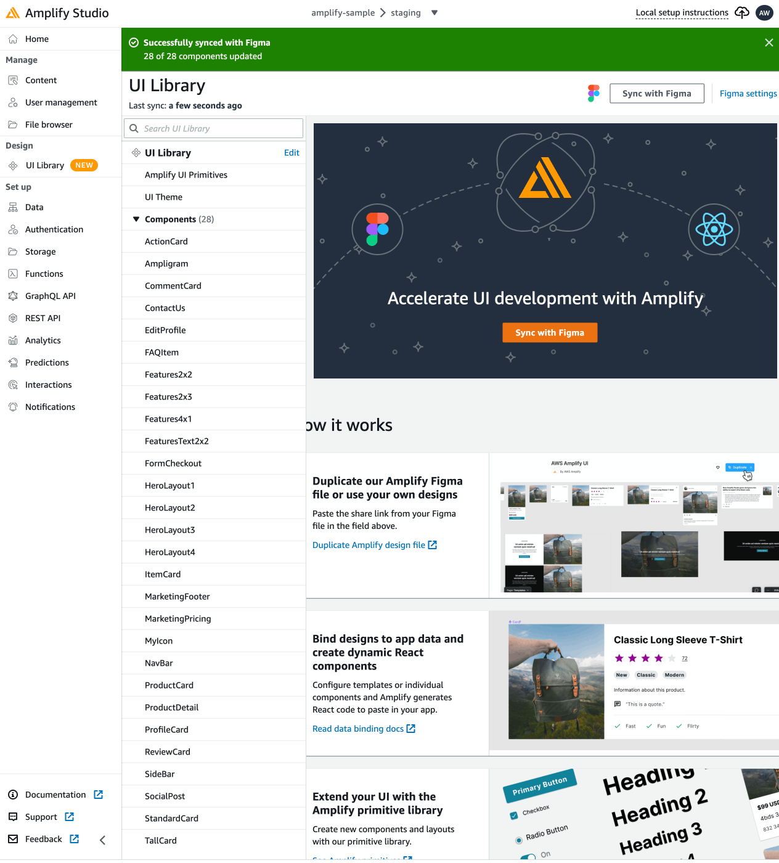Open the AW user avatar
This screenshot has width=779, height=863.
764,12
